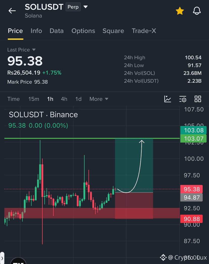This screenshot has width=209, height=264.
Task: Select the 15m interval
Action: pos(34,99)
